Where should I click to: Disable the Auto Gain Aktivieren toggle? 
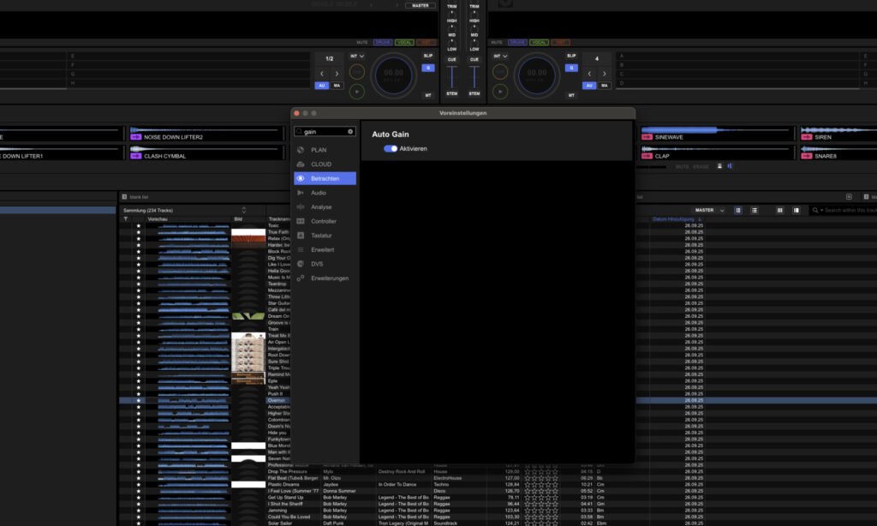(392, 148)
